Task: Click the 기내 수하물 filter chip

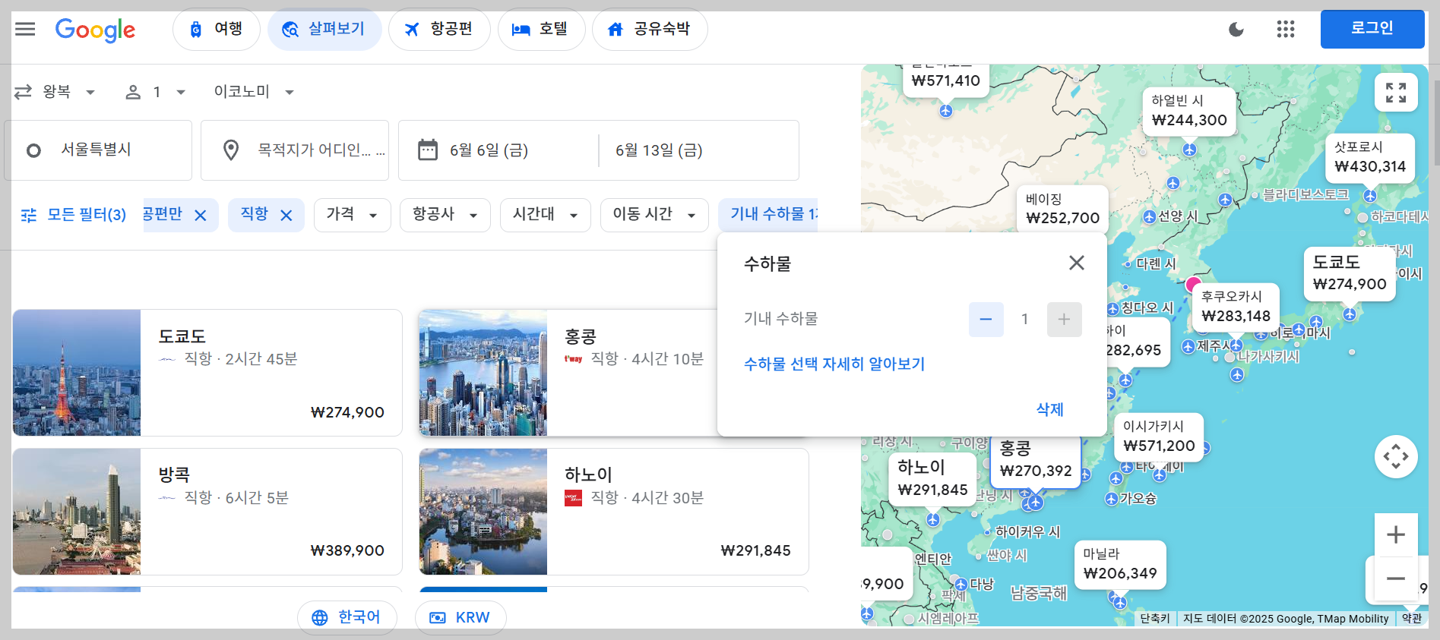Action: (769, 215)
